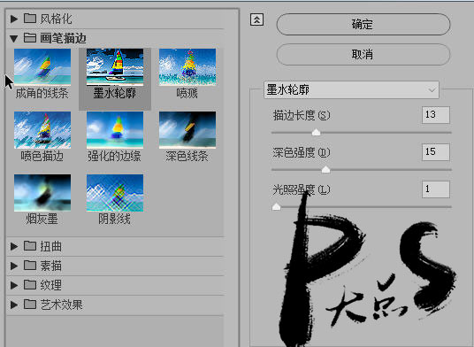Click the 画笔描边 folder icon
The height and width of the screenshot is (347, 474).
30,38
